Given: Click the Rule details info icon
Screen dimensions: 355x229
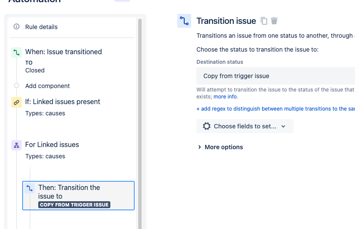Looking at the screenshot, I should (17, 27).
